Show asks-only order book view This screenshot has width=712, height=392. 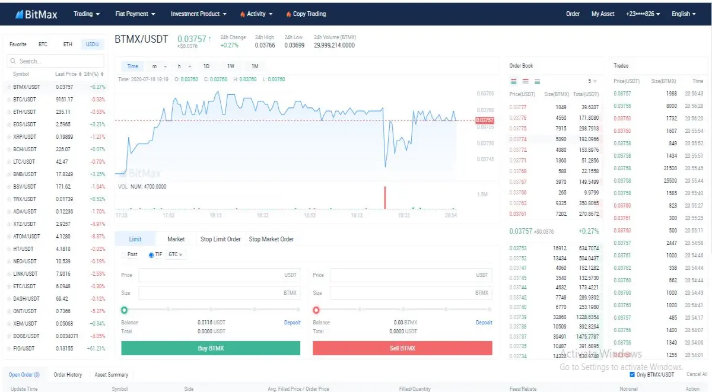point(526,81)
